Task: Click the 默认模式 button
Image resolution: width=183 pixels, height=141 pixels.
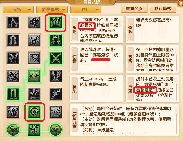Action: click(163, 9)
